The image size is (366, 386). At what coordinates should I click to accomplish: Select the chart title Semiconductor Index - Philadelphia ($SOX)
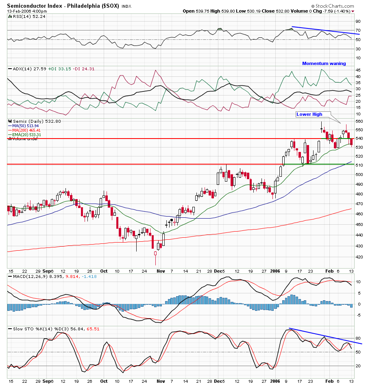pyautogui.click(x=63, y=6)
